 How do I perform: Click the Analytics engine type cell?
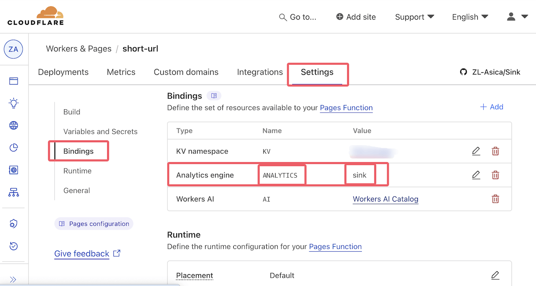pos(205,175)
